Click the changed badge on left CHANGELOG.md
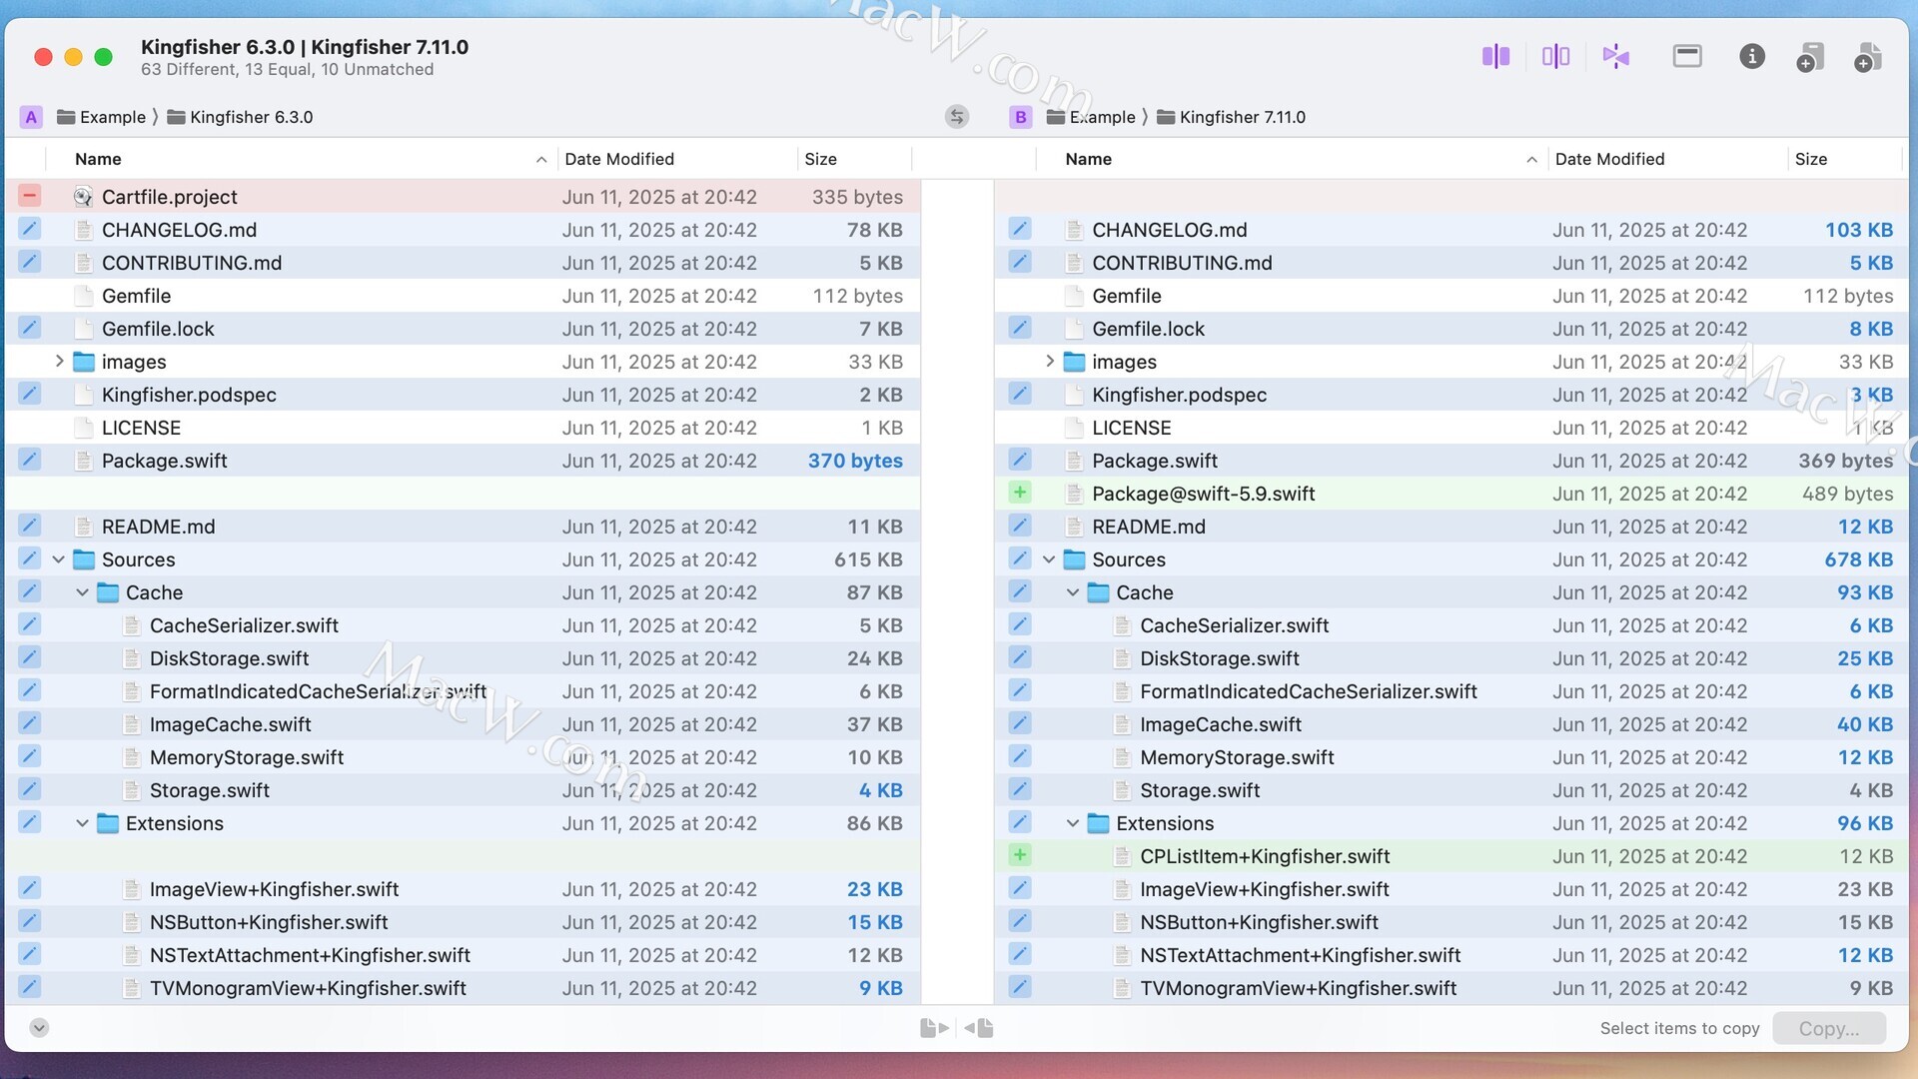 (x=29, y=229)
